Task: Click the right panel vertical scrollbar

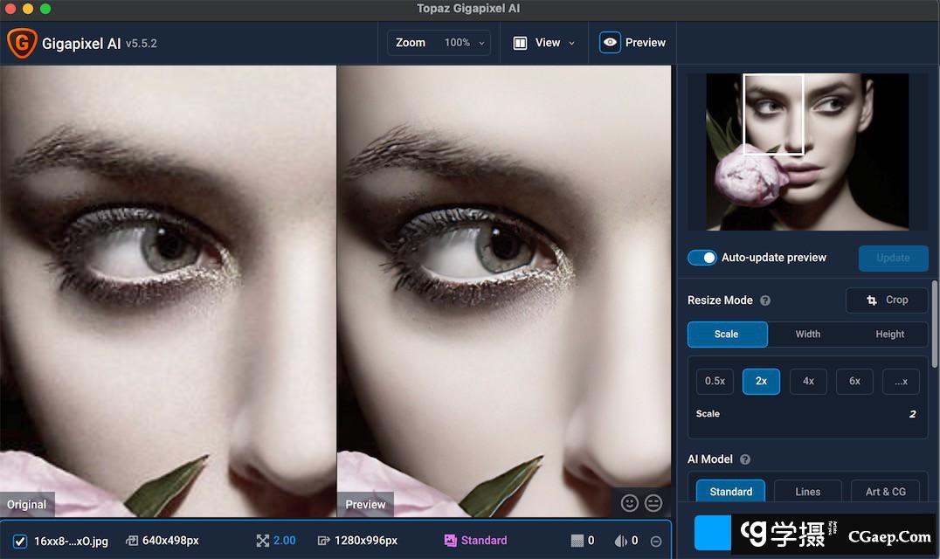Action: 935,323
